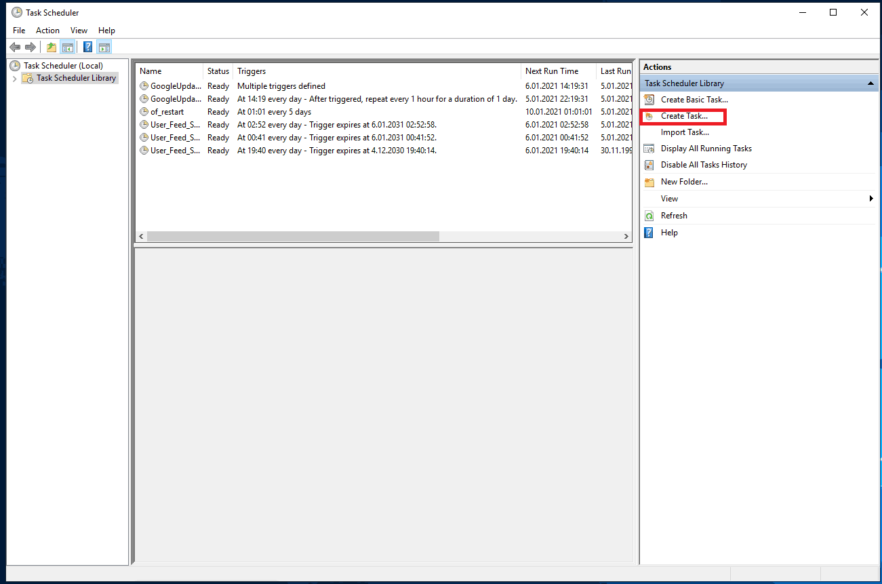The height and width of the screenshot is (584, 882).
Task: Click the Create Basic Task icon
Action: 649,100
